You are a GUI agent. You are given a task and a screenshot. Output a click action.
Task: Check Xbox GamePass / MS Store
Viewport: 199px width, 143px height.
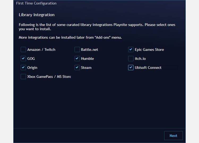(23, 77)
